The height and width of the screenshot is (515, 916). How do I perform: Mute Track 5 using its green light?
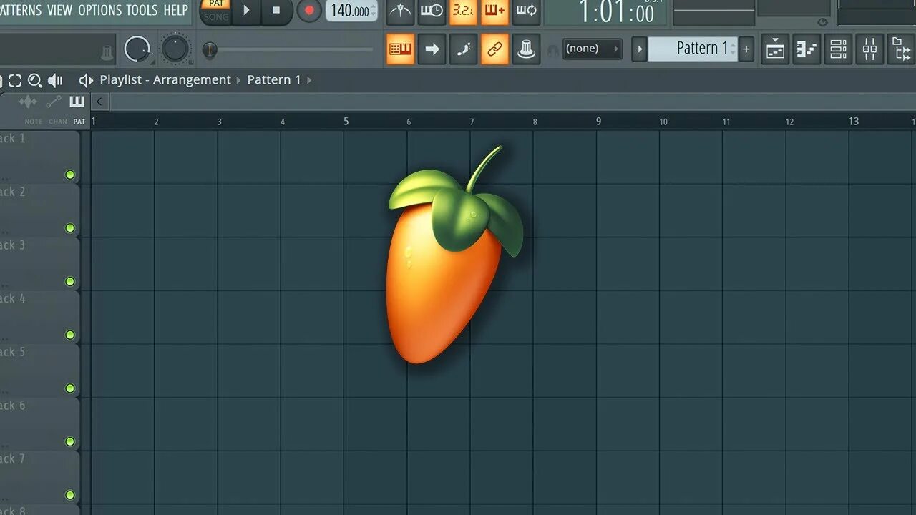click(70, 388)
